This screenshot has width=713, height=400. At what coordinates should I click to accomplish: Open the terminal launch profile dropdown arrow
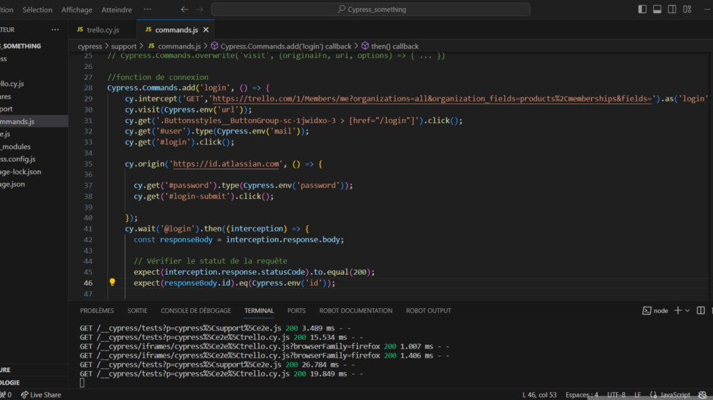(687, 311)
